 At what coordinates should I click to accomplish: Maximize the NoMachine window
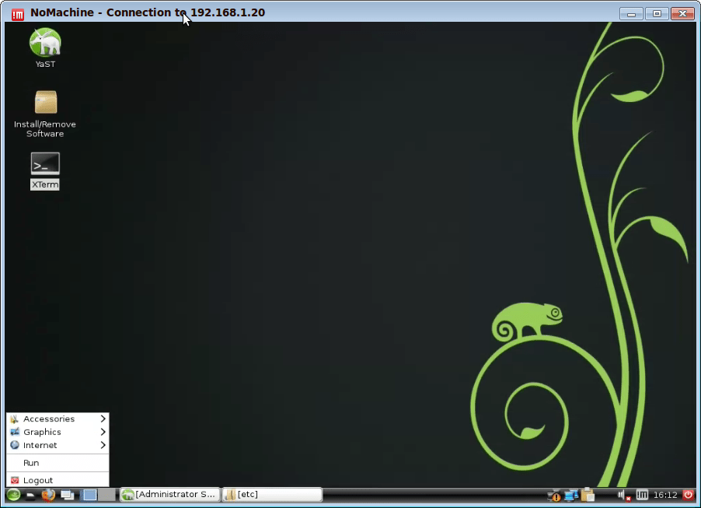(657, 14)
